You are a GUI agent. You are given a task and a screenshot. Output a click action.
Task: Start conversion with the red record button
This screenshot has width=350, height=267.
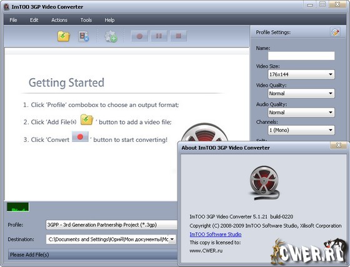[139, 36]
